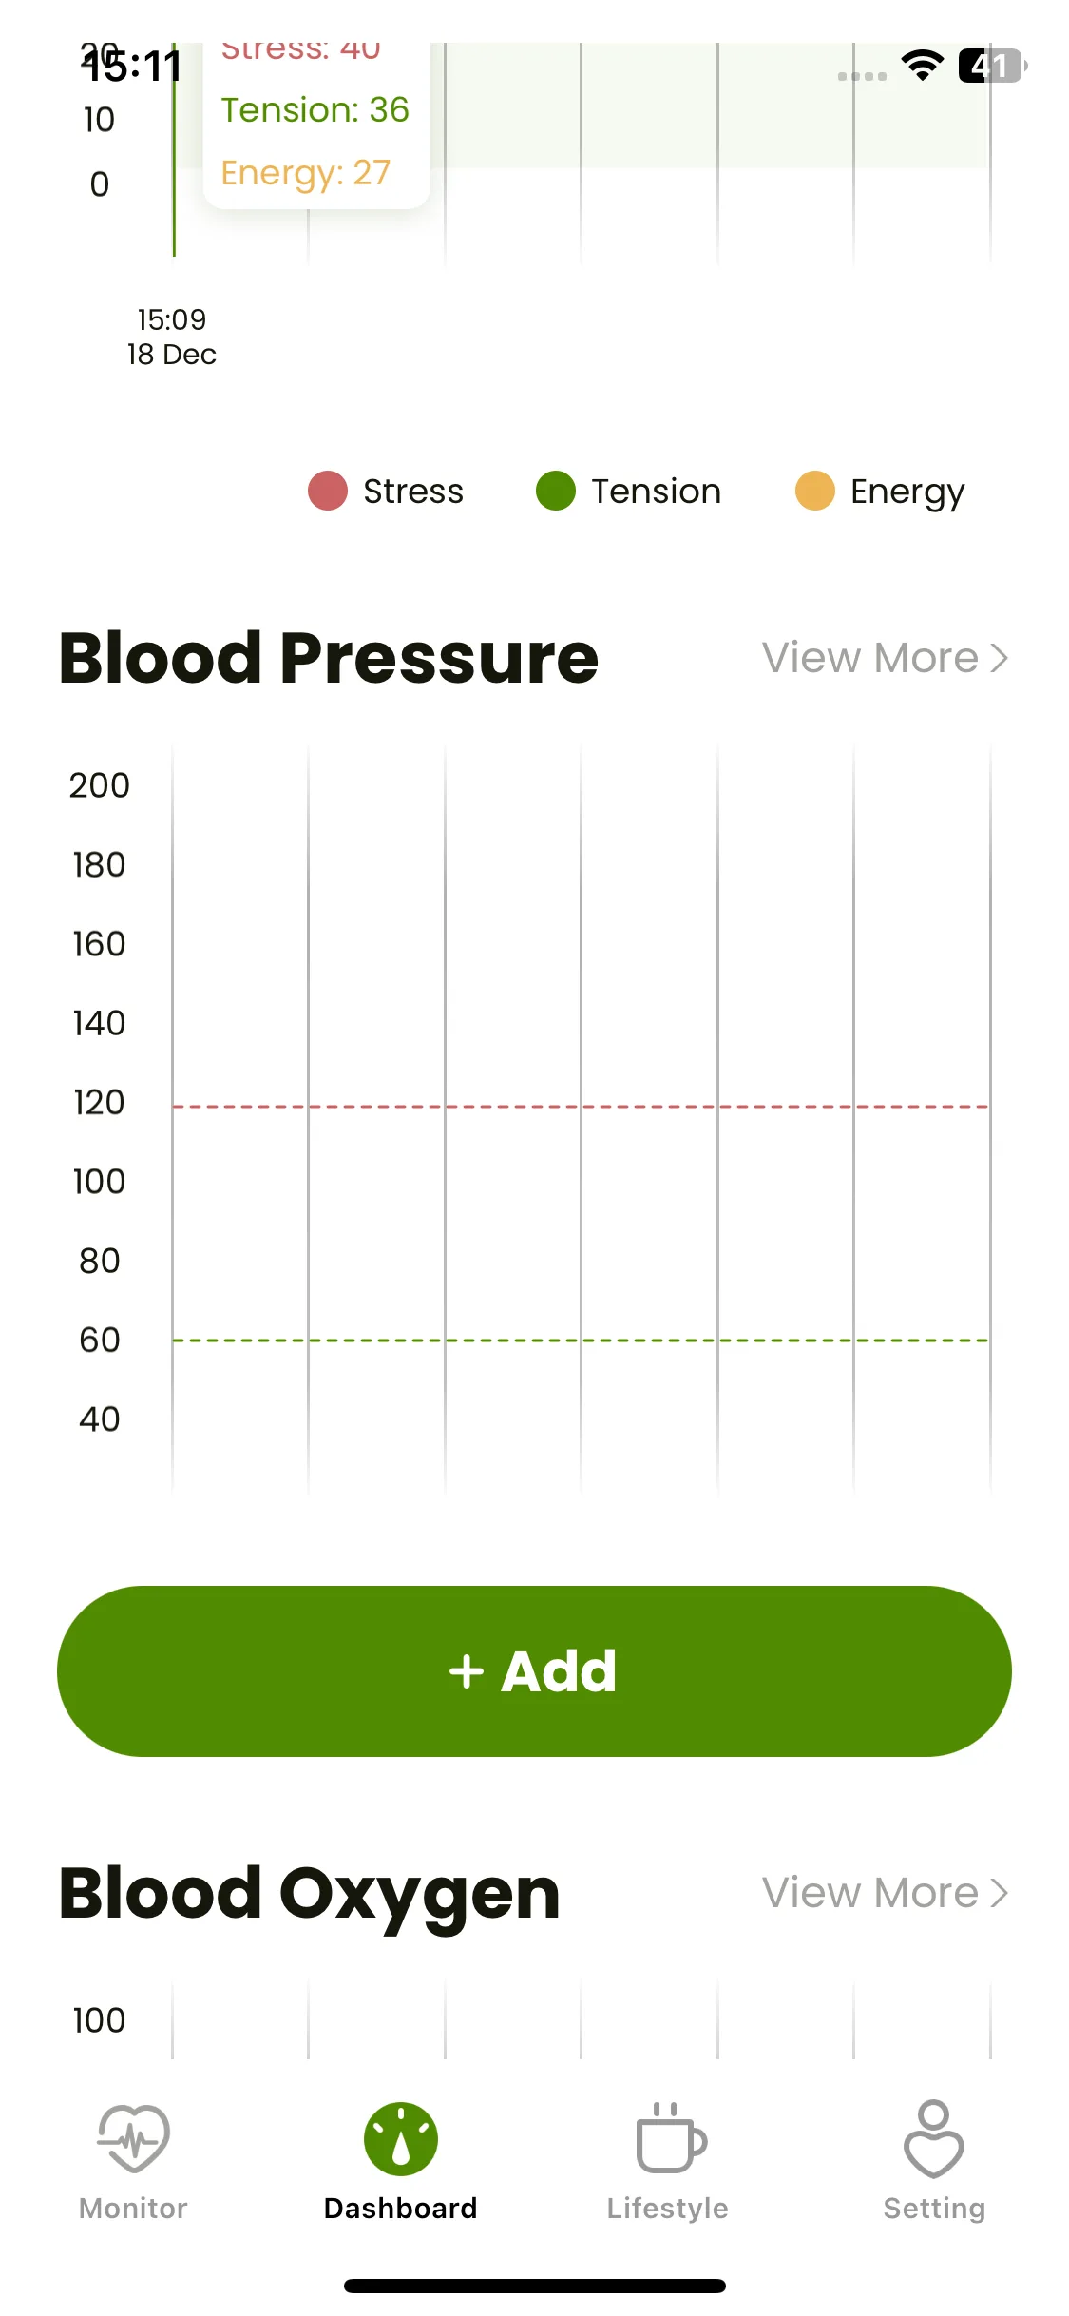Tap the Tension: 36 tooltip value
This screenshot has width=1069, height=2316.
pos(315,110)
